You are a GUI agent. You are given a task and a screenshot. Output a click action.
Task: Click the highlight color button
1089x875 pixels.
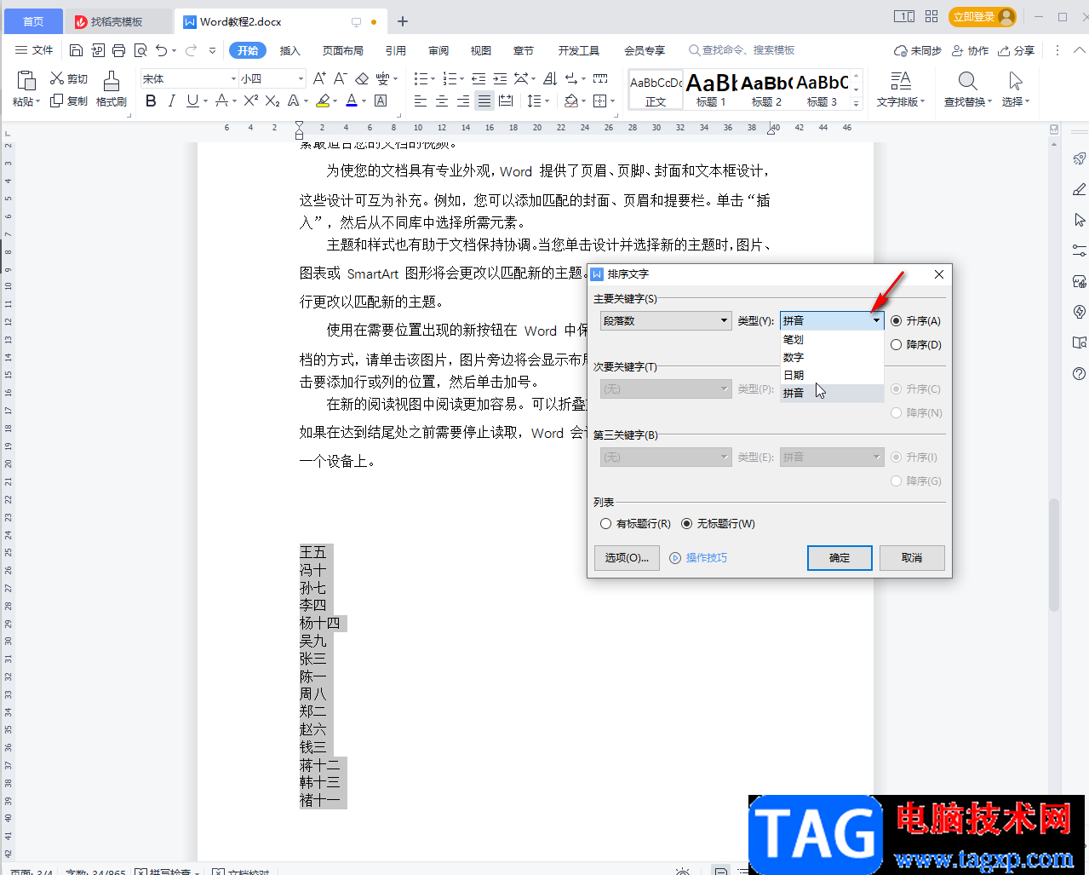pyautogui.click(x=323, y=101)
